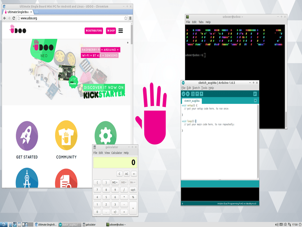Image resolution: width=302 pixels, height=227 pixels.
Task: Click the blue compass circle icon on webpage
Action: pos(27,178)
